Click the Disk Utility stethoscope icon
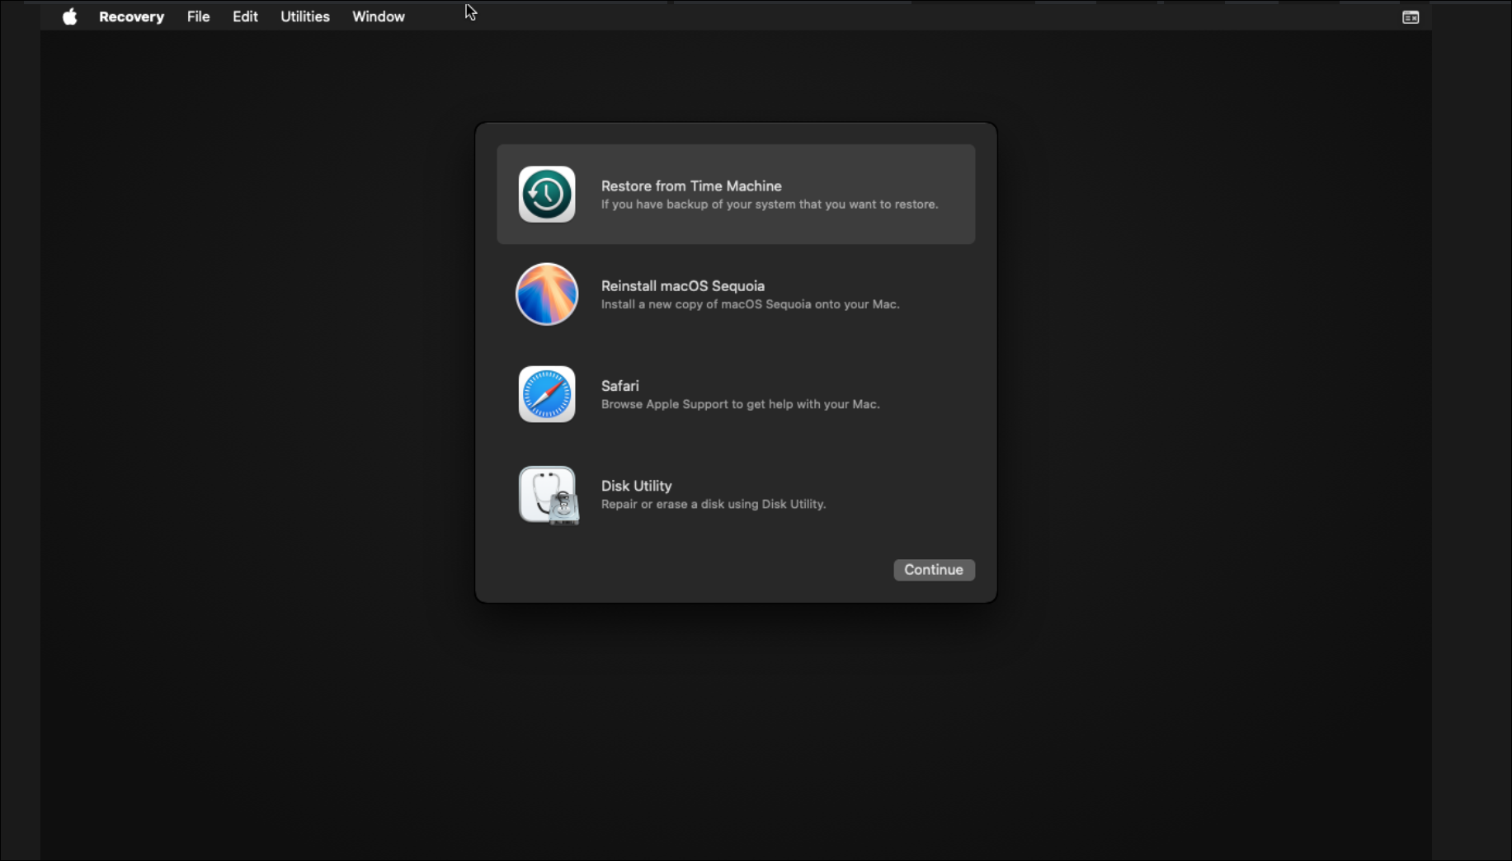This screenshot has height=861, width=1512. click(548, 495)
